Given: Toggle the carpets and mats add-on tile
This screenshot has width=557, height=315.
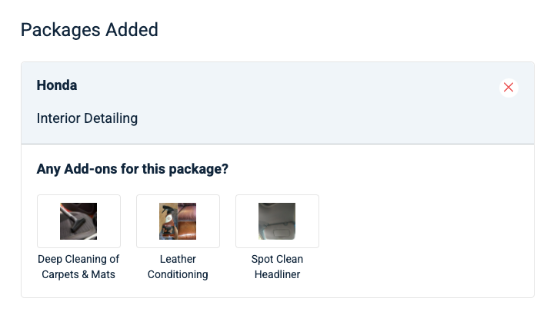Looking at the screenshot, I should (x=78, y=221).
